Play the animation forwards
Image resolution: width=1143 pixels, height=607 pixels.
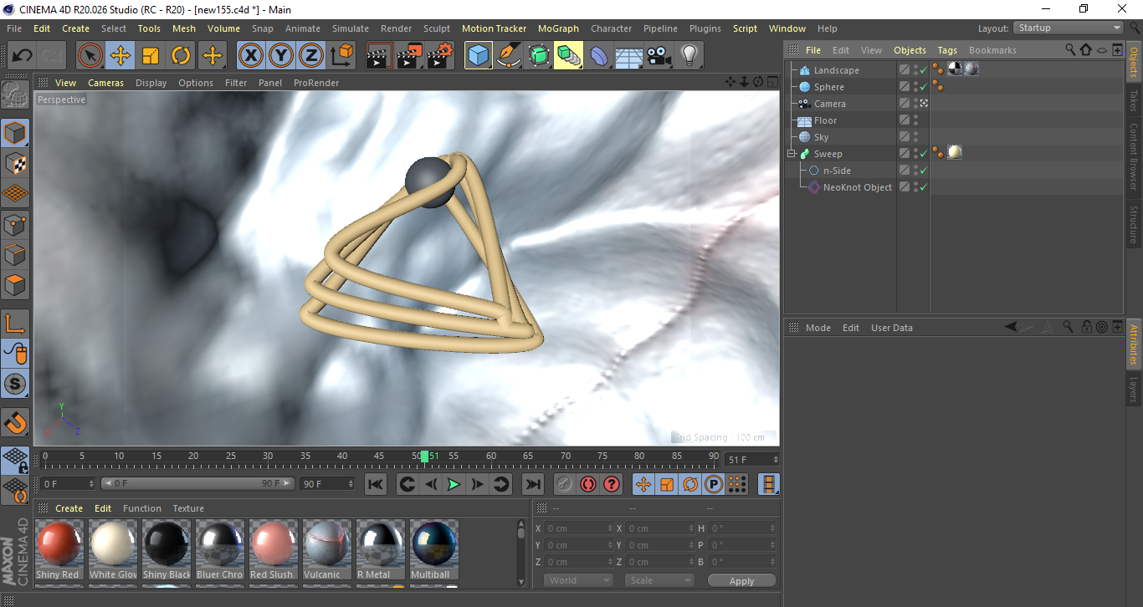pos(454,484)
